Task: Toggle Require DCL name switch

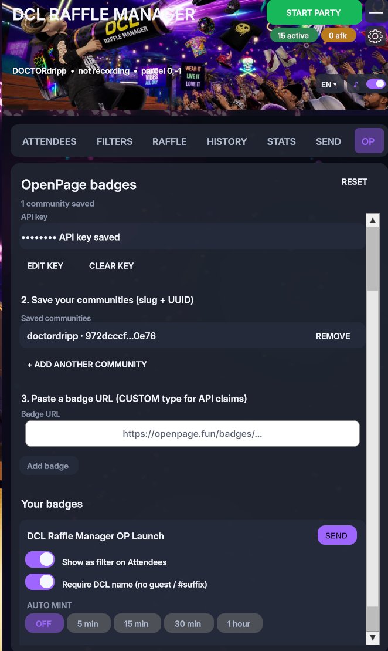Action: click(40, 582)
